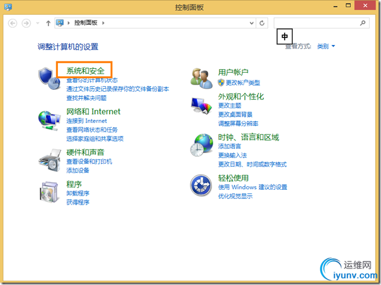Open 外观和个性化 category

241,96
